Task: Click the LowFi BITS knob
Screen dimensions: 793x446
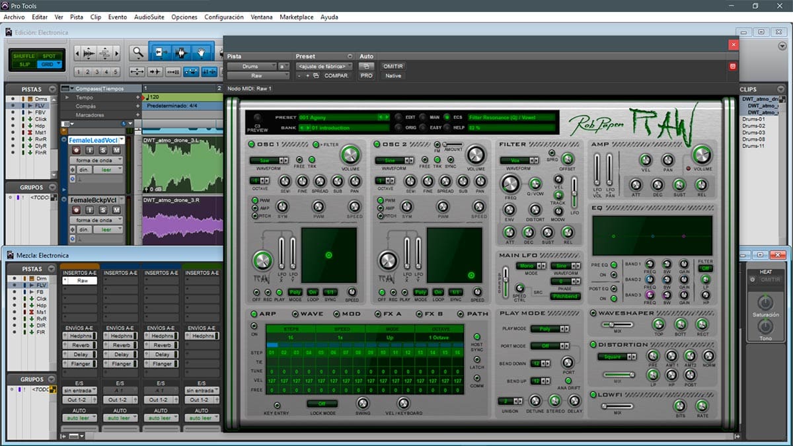Action: pyautogui.click(x=679, y=406)
